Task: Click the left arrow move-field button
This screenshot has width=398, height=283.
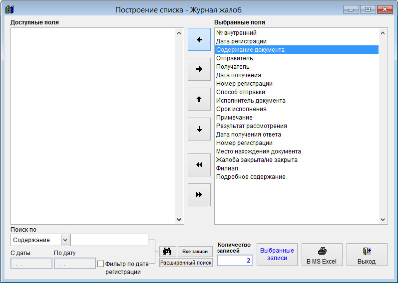Action: pyautogui.click(x=199, y=39)
